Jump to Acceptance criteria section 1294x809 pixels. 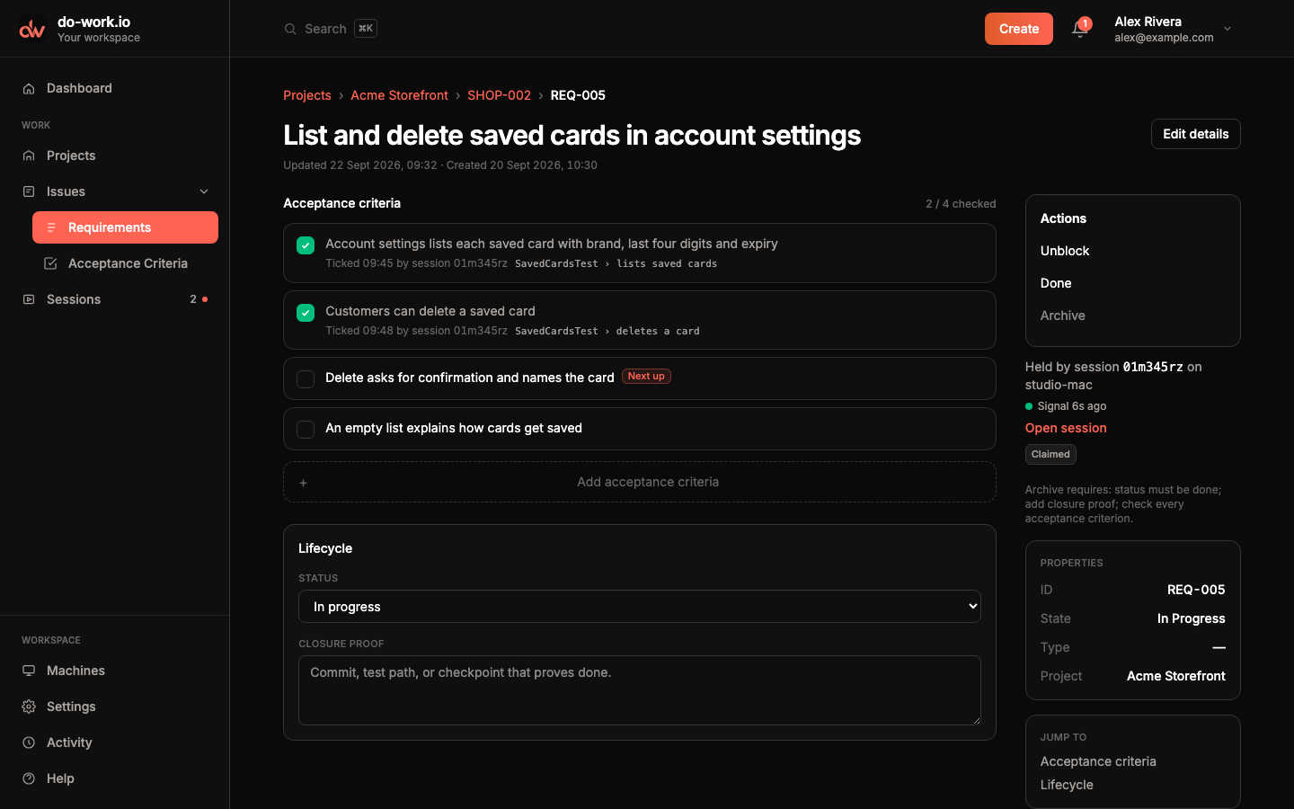(x=1098, y=761)
